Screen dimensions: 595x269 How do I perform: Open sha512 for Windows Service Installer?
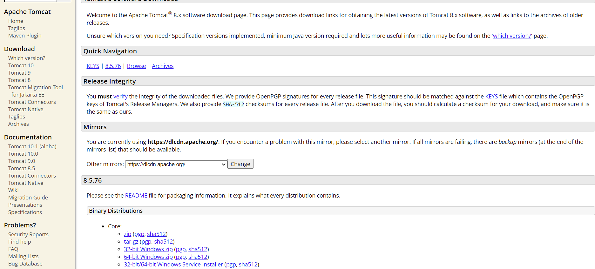coord(248,265)
